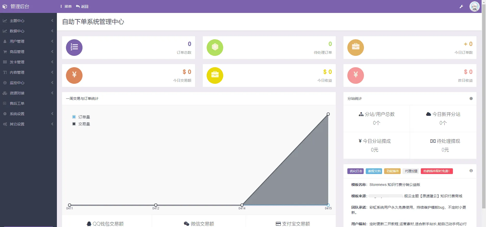Click the yellow briefcase today's income icon
Screen dimensions: 486x227
[215, 75]
